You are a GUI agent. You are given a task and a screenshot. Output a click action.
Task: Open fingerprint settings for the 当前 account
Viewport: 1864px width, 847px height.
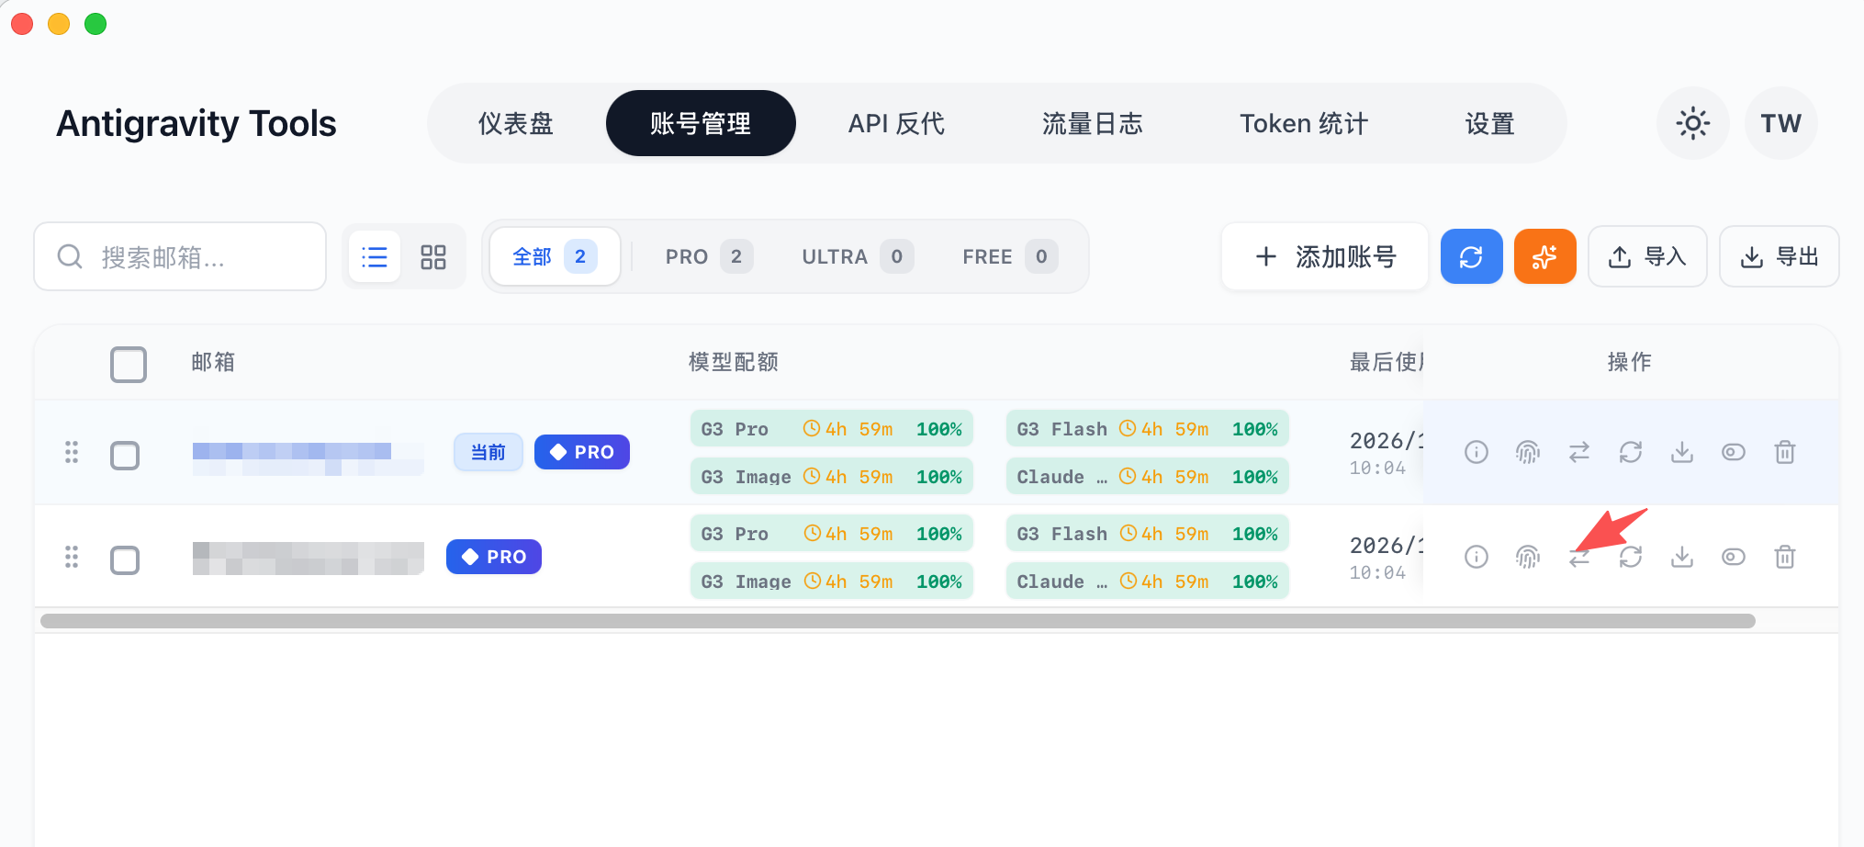[1528, 452]
